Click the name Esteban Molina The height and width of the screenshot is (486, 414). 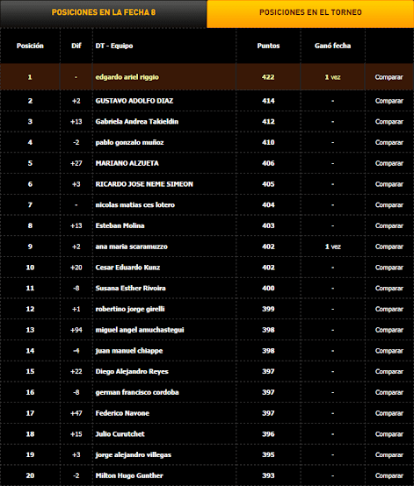pyautogui.click(x=120, y=225)
